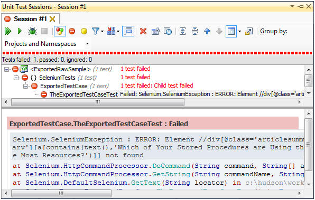Toggle show output panel icon

point(231,31)
